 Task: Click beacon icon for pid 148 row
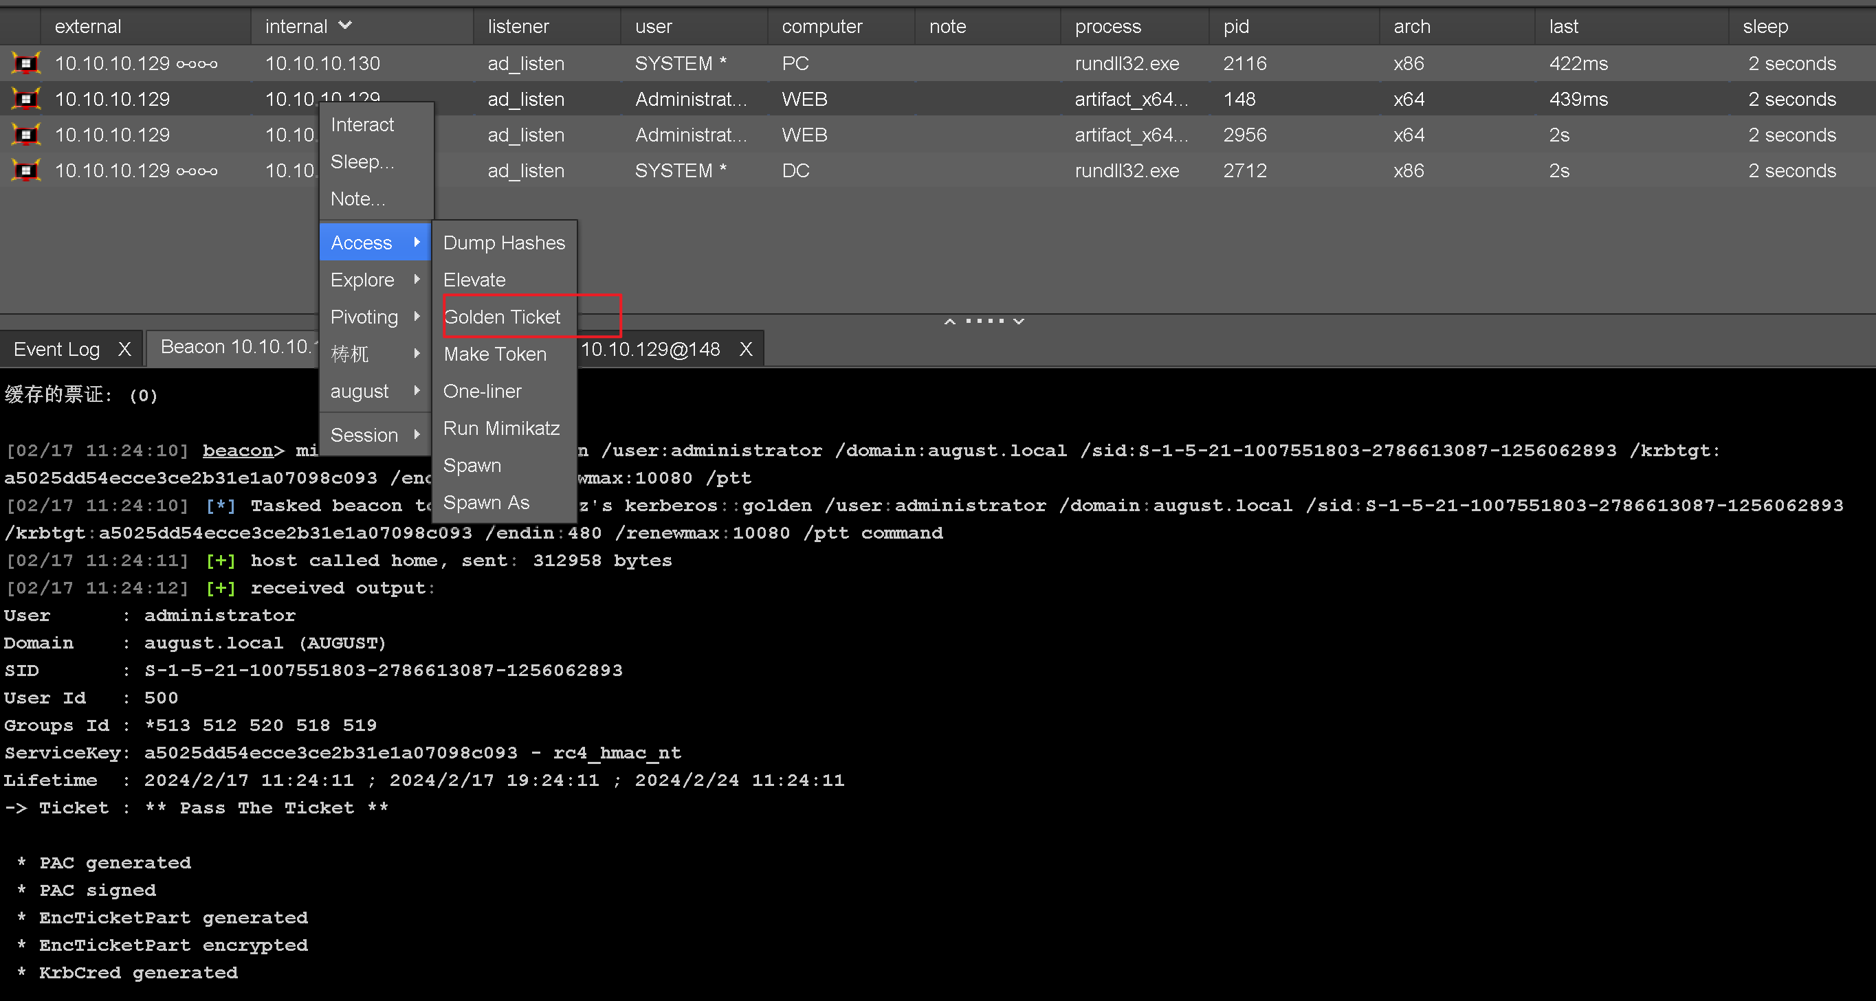[26, 99]
